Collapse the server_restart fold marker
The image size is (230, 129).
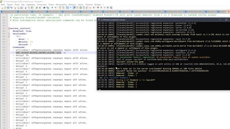pyautogui.click(x=9, y=28)
